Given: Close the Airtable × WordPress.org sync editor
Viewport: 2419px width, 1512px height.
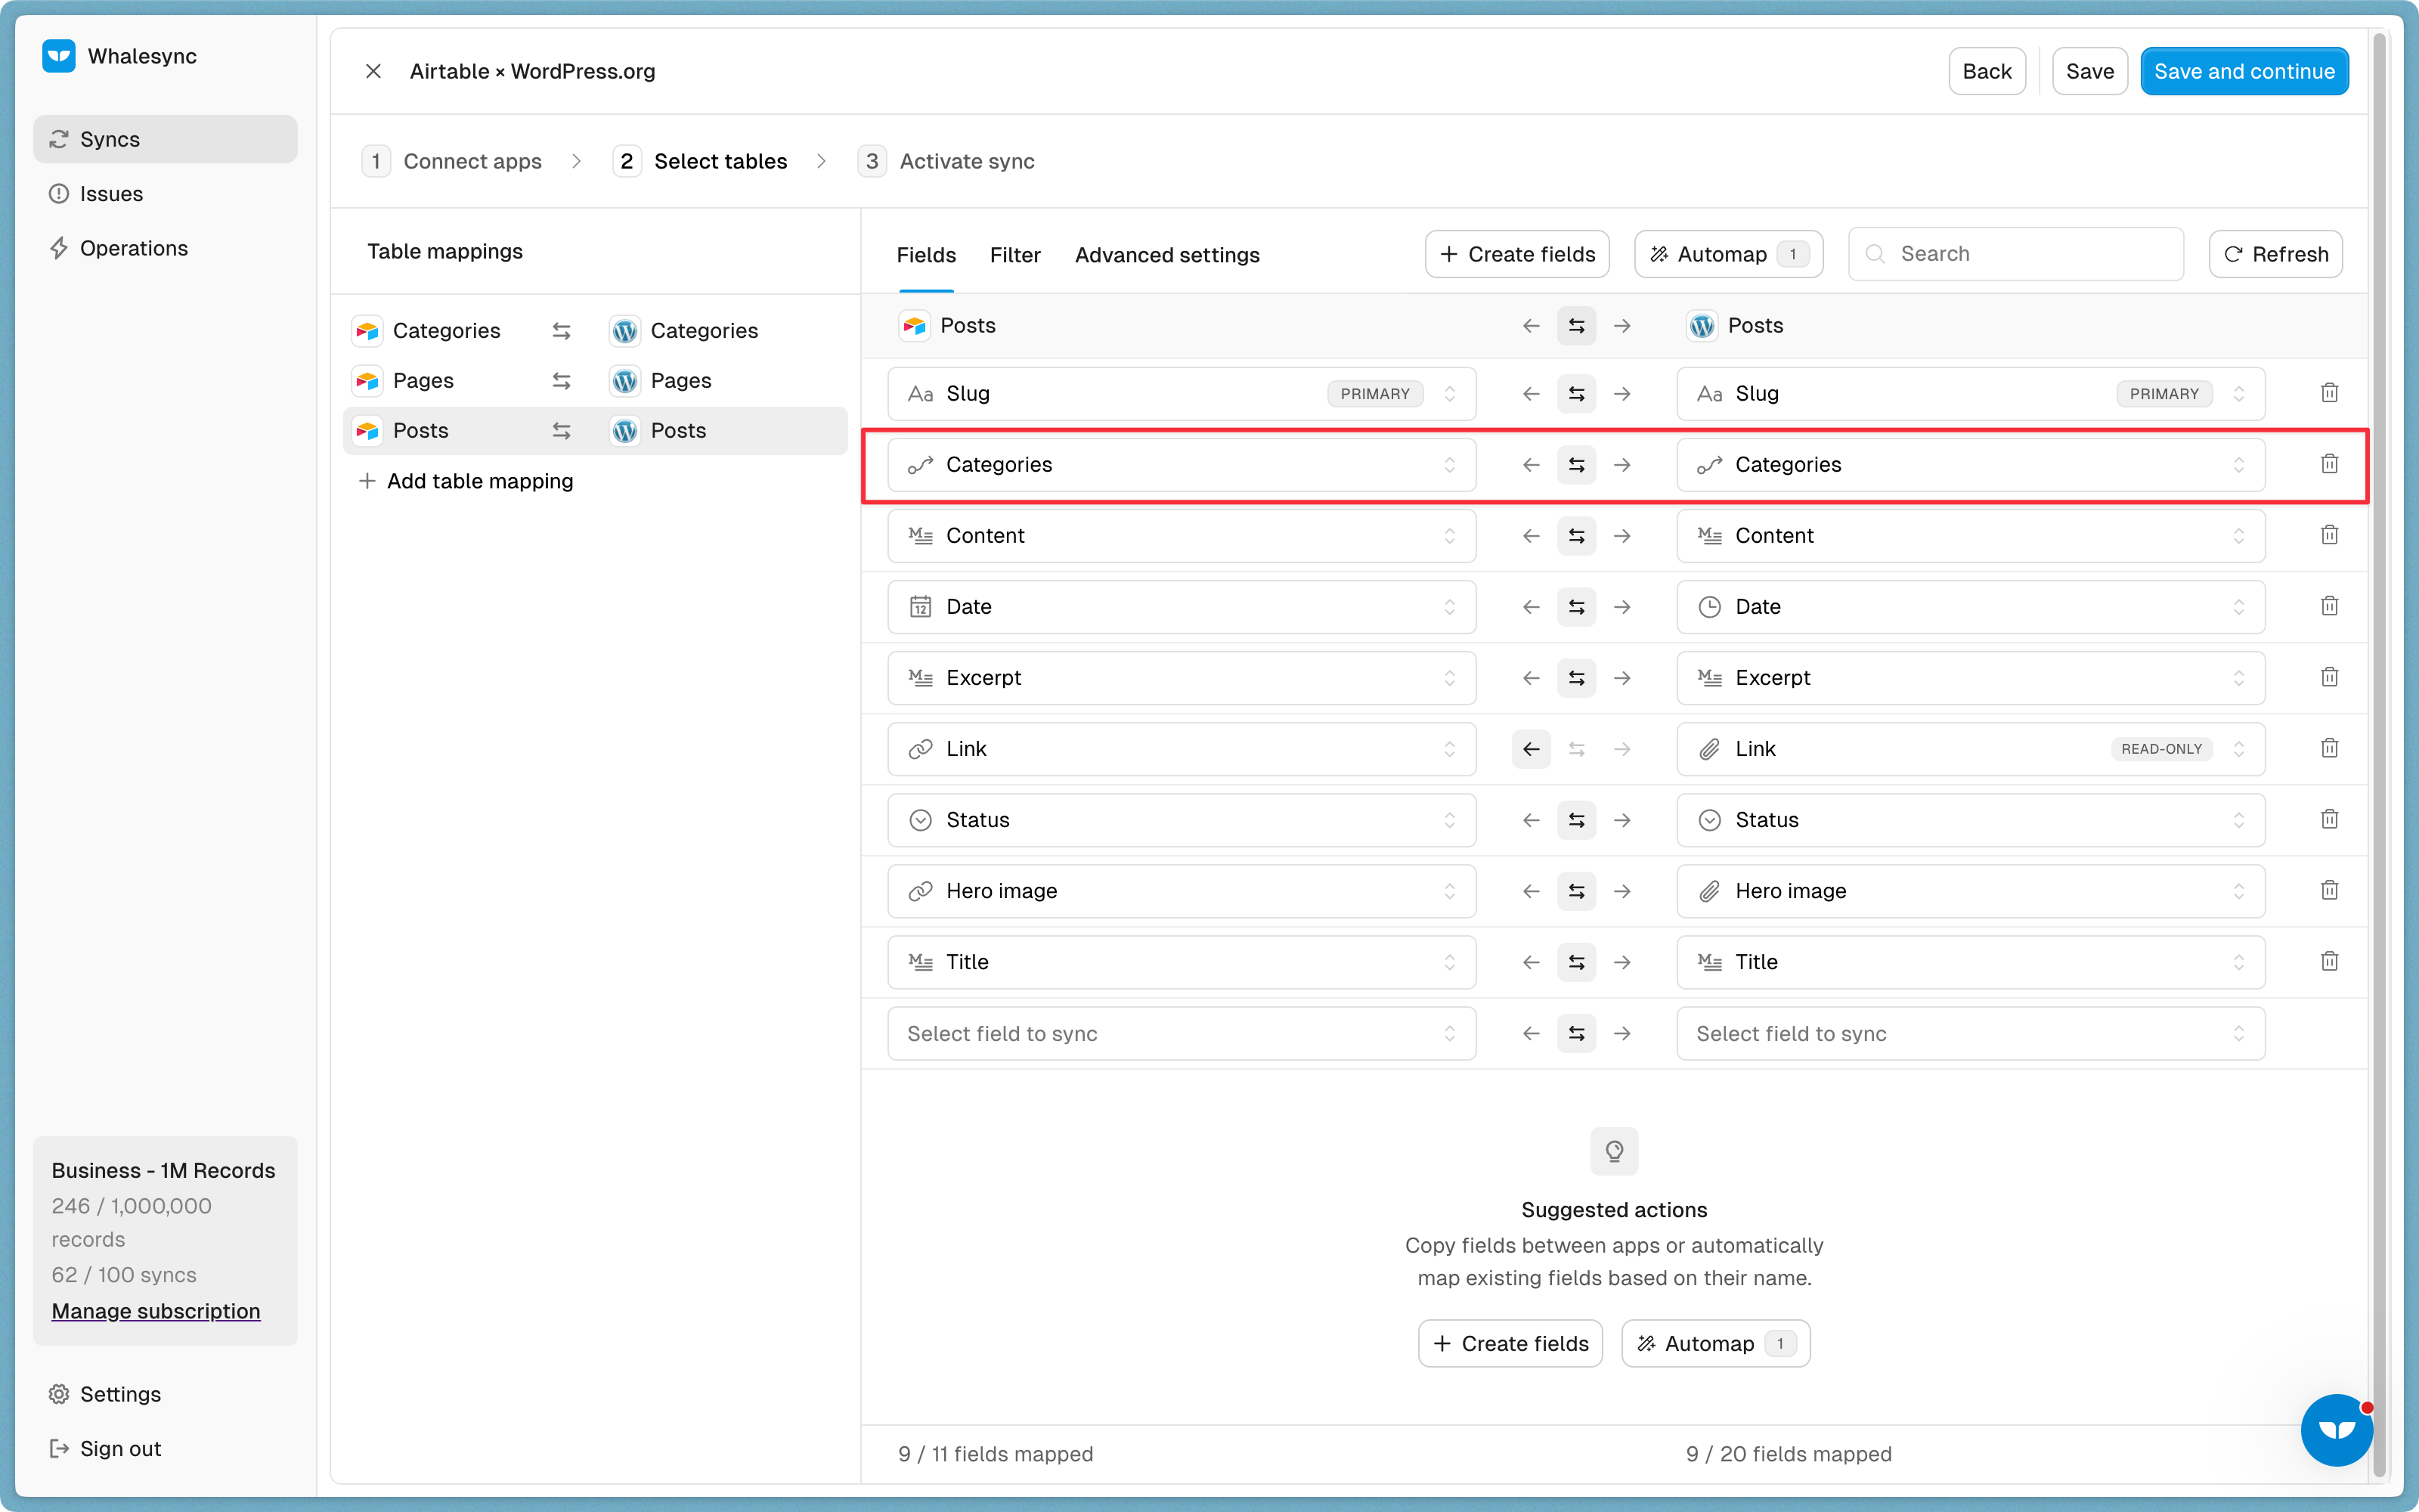Looking at the screenshot, I should [x=373, y=71].
